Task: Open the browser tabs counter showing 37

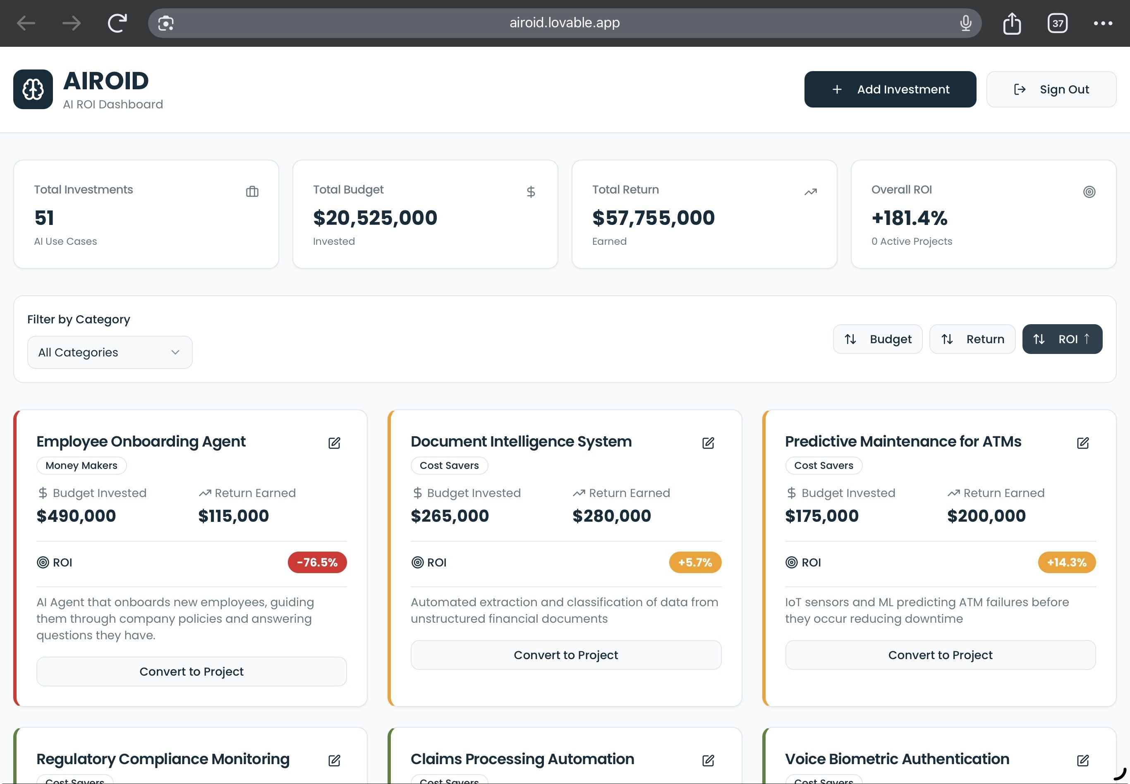Action: click(x=1057, y=23)
